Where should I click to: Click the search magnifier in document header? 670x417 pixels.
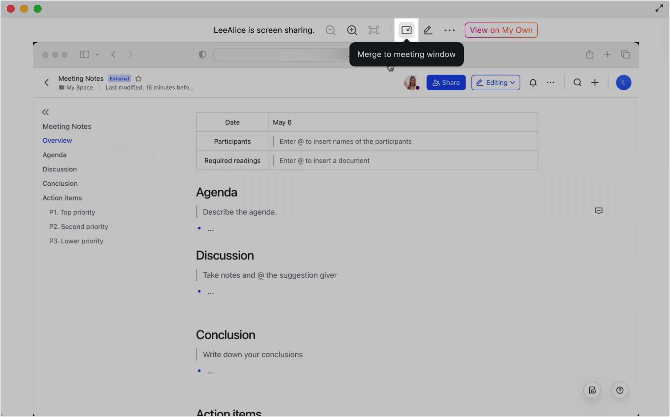[x=577, y=83]
